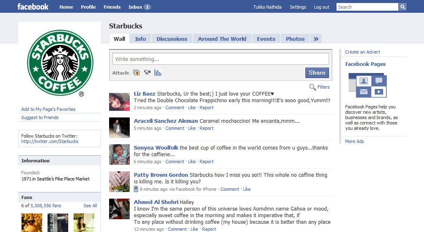Image resolution: width=424 pixels, height=232 pixels.
Task: Like Sonyea Woolfolk's post
Action: [192, 162]
